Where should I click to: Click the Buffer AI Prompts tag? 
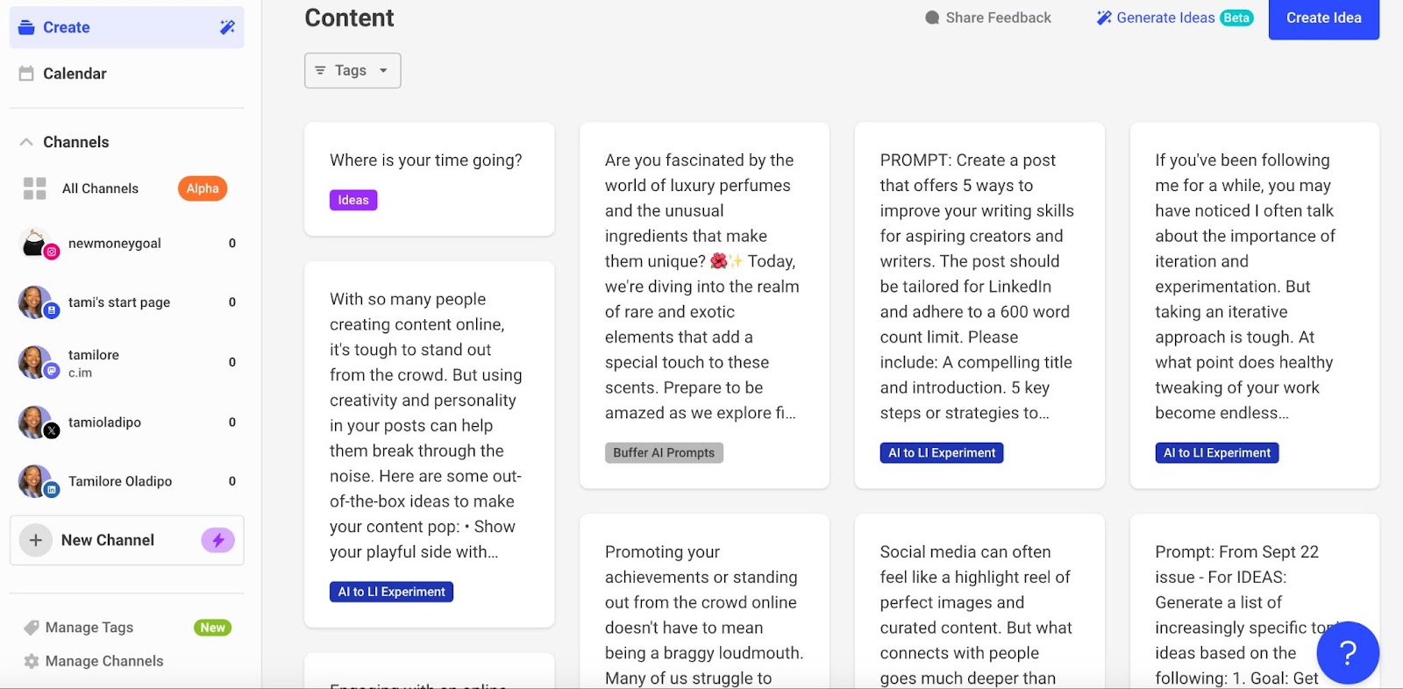click(664, 452)
